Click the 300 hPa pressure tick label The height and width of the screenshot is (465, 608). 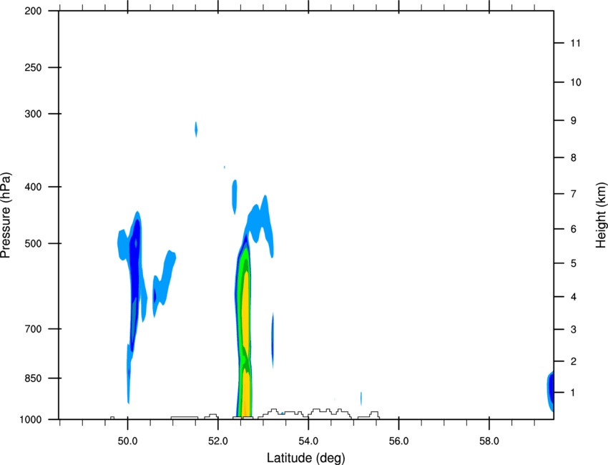click(x=33, y=114)
